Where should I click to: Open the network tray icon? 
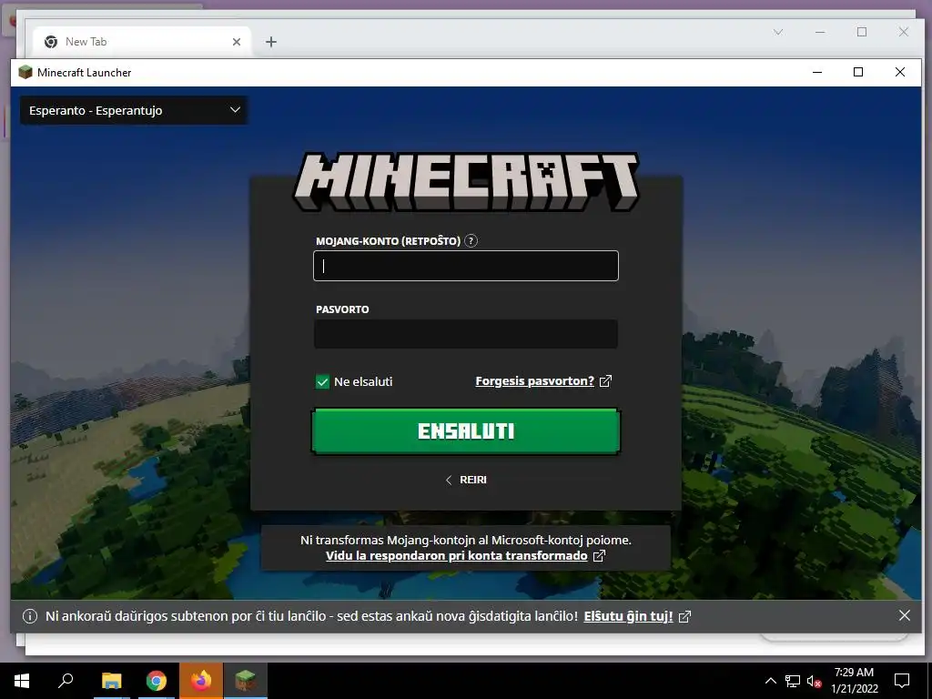793,681
